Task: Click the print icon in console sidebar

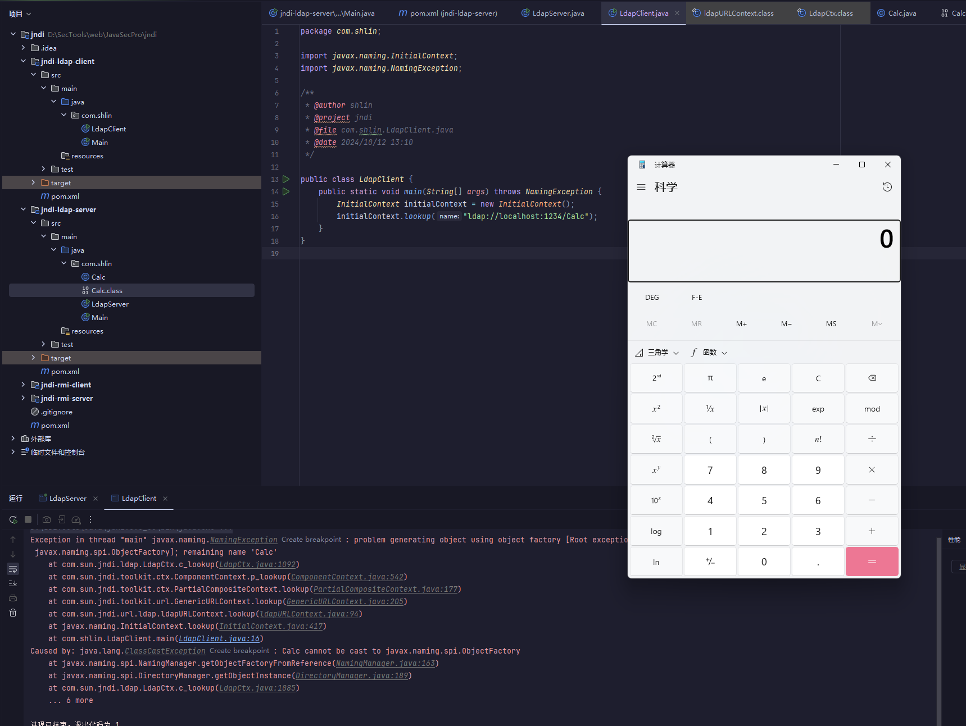Action: (13, 598)
